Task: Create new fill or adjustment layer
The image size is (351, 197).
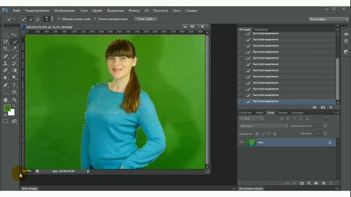Action: click(x=309, y=183)
